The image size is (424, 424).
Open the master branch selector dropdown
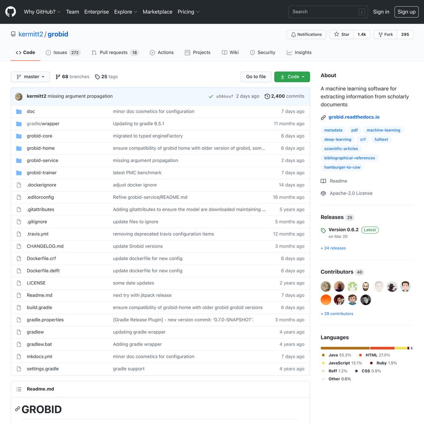(x=30, y=77)
